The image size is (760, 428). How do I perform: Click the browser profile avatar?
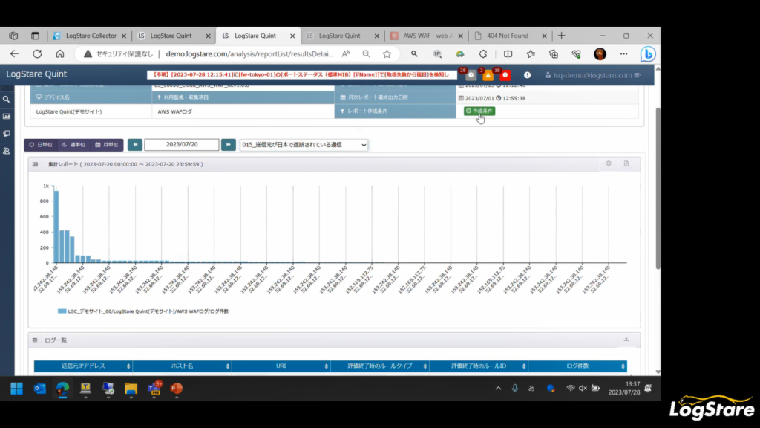coord(600,53)
